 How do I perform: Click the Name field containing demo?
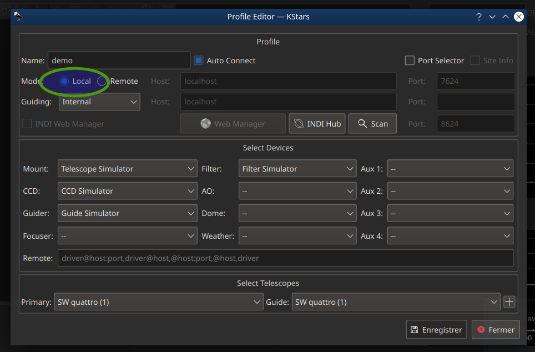[x=119, y=61]
